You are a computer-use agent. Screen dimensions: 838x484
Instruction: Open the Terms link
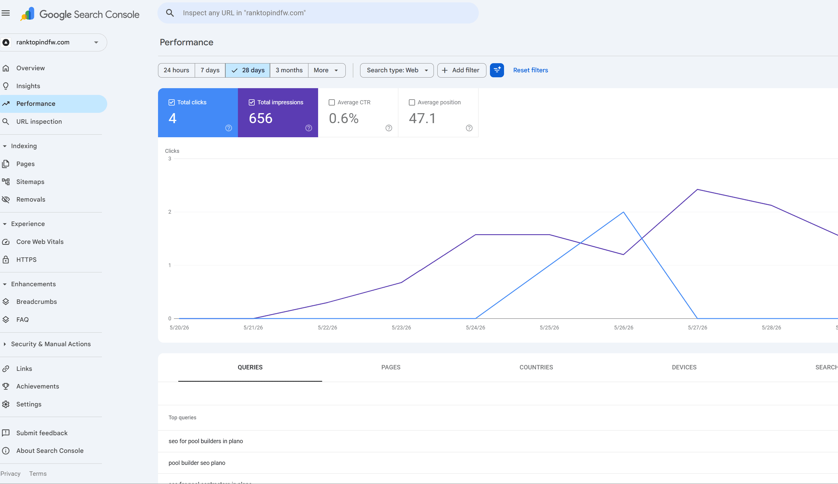pos(38,474)
